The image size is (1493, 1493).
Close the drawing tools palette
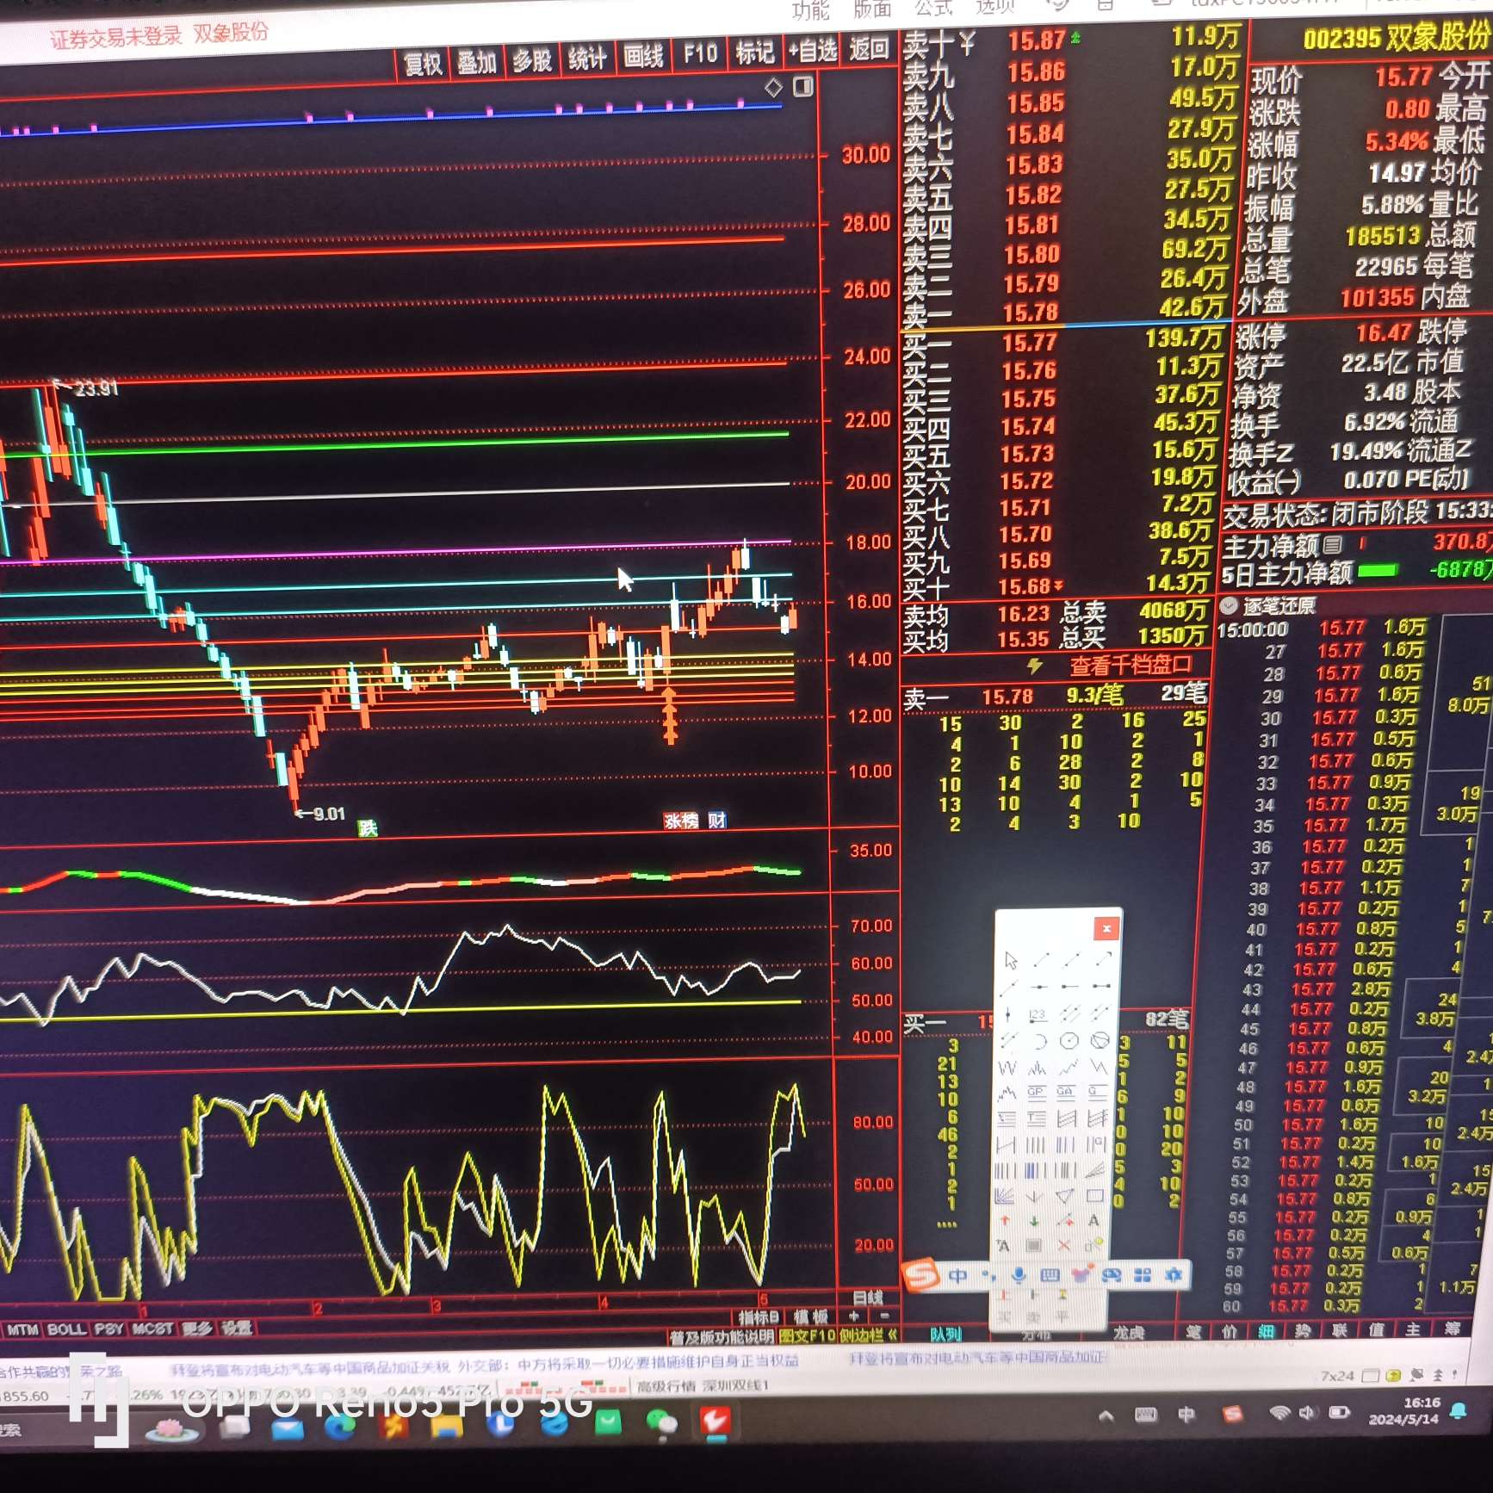coord(1107,928)
